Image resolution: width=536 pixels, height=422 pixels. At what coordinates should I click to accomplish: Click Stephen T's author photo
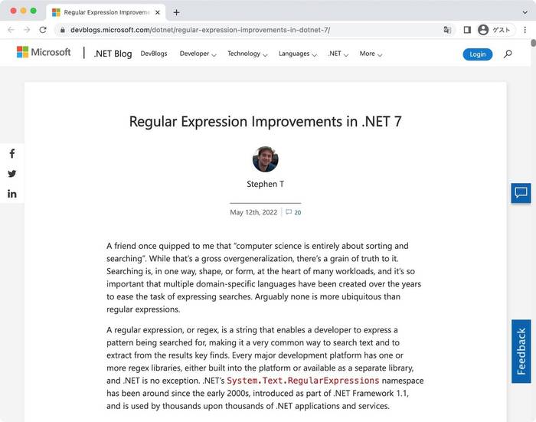click(265, 159)
